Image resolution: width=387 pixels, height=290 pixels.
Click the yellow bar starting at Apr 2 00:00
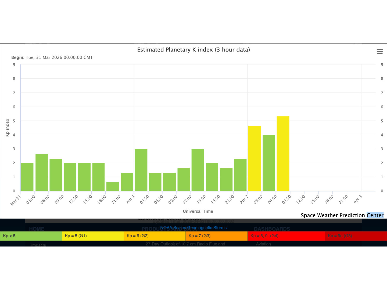[x=255, y=158]
